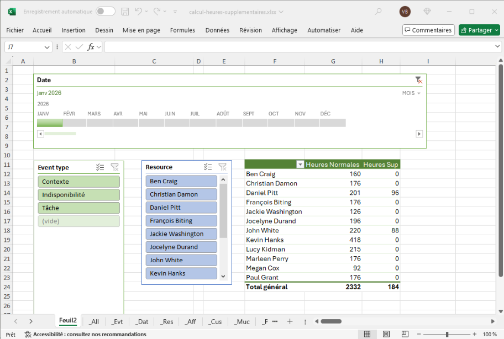
Task: Click the zoom slider in status bar
Action: (447, 334)
